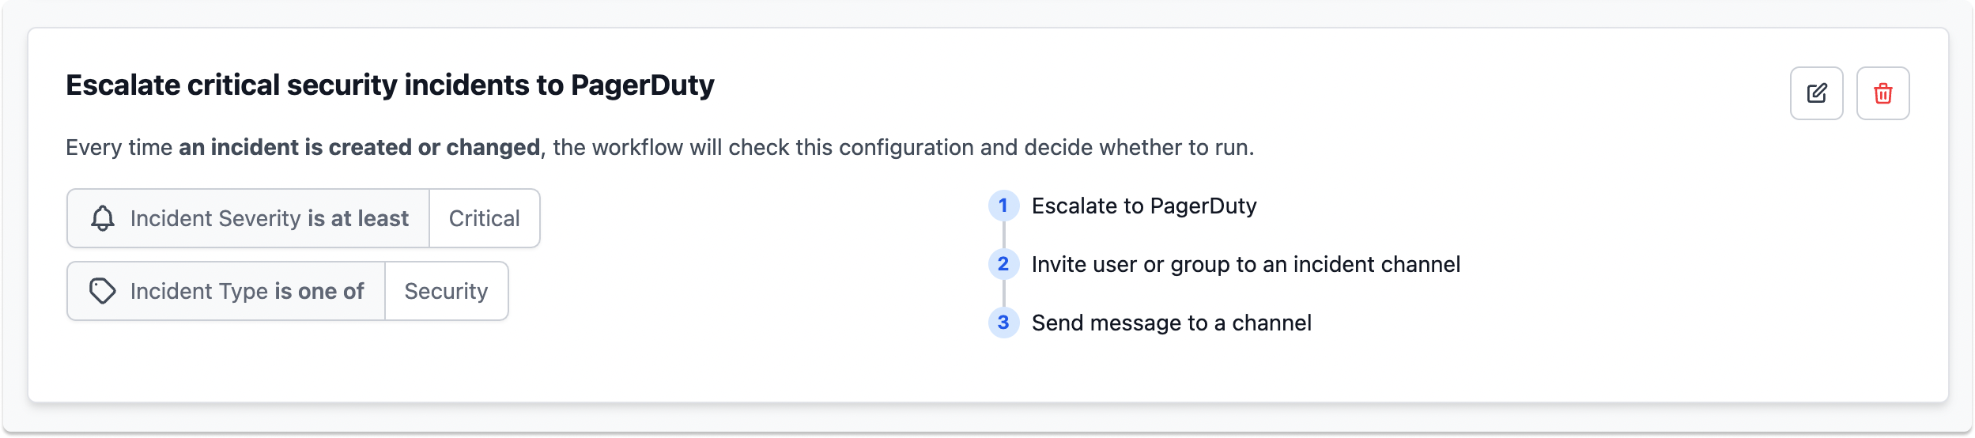Click the Critical severity value

tap(485, 218)
